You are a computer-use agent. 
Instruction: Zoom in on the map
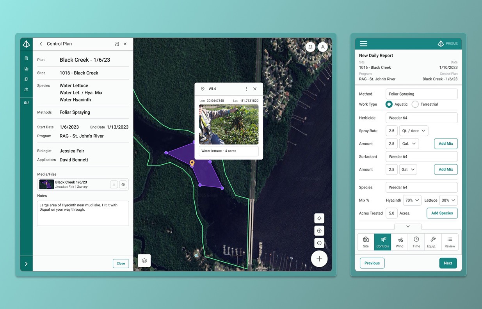pos(319,231)
